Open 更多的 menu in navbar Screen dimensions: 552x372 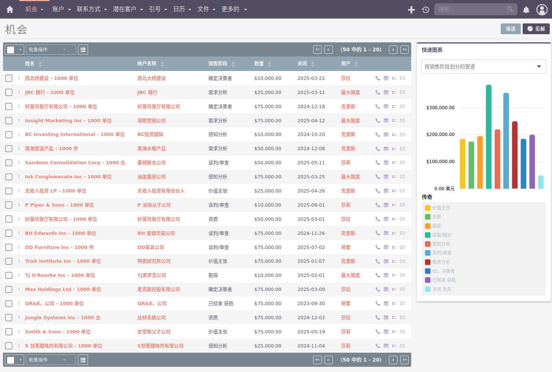(x=234, y=9)
